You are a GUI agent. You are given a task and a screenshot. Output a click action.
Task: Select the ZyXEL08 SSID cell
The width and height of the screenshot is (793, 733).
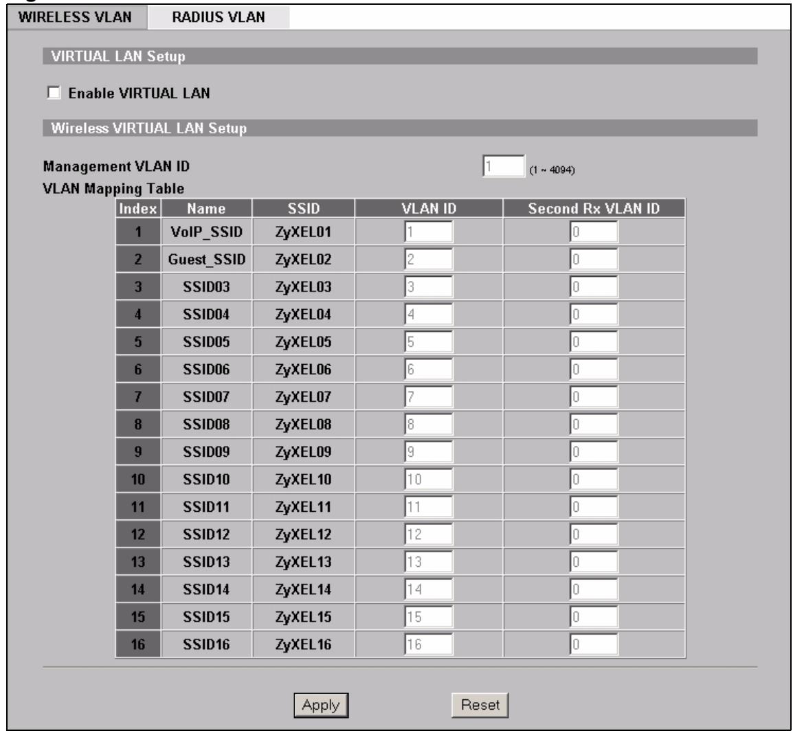pyautogui.click(x=304, y=425)
